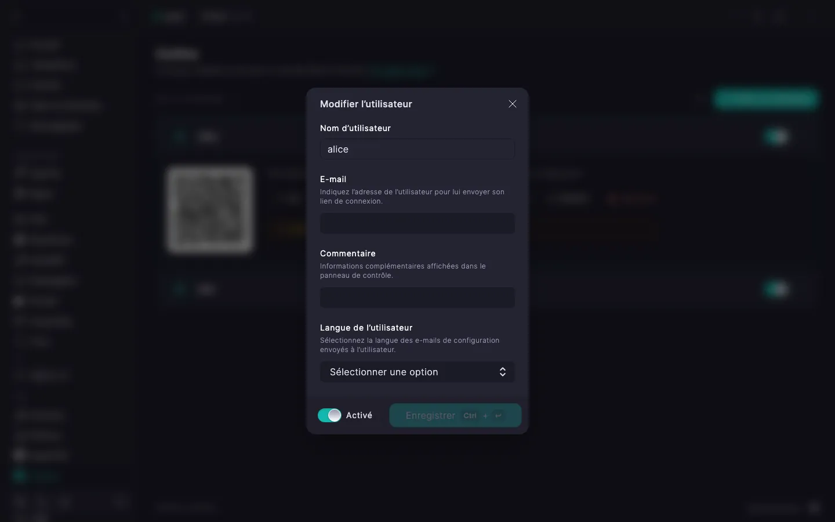Click the Nom d'utilisateur field containing alice
Image resolution: width=835 pixels, height=522 pixels.
(418, 149)
